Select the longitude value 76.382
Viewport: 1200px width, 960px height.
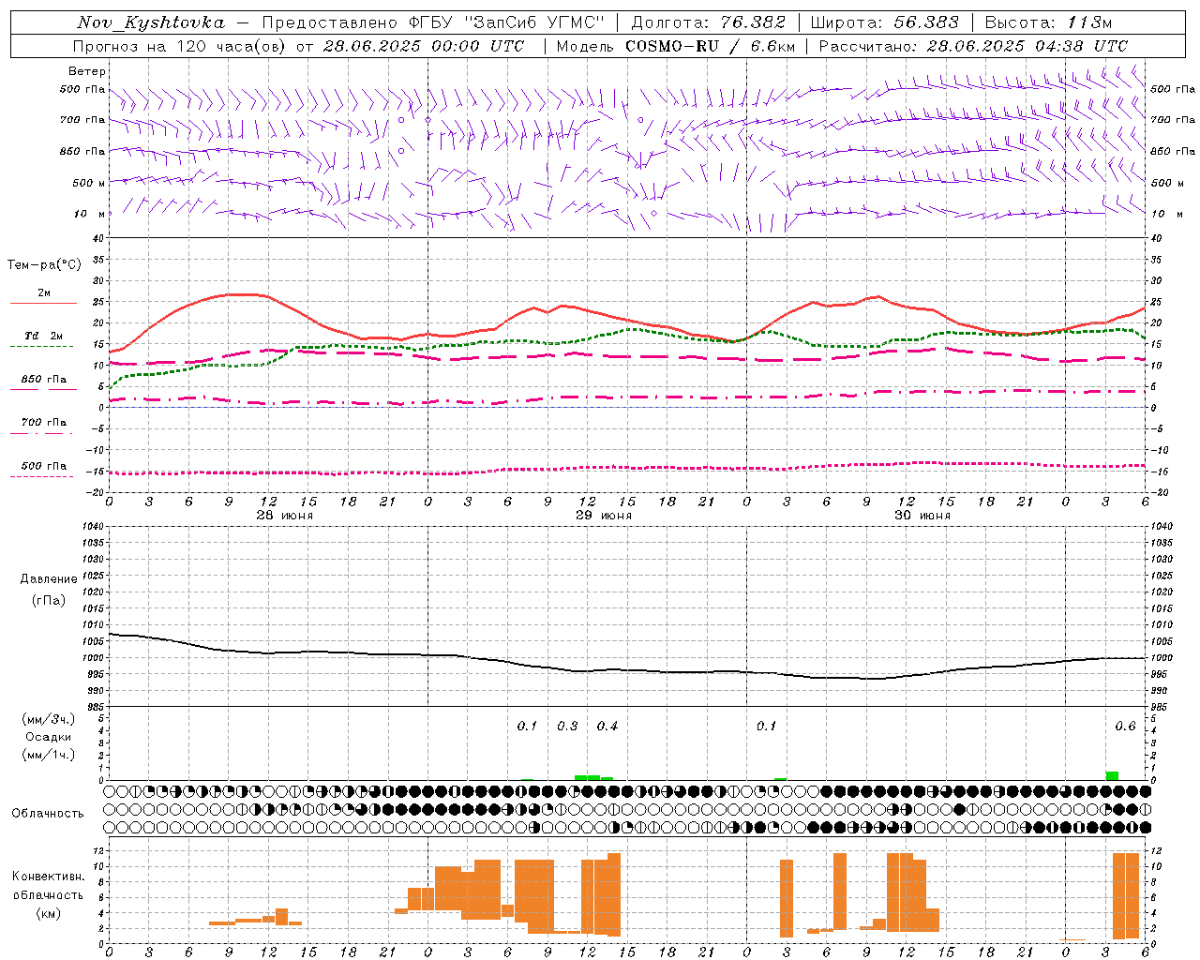pos(754,22)
